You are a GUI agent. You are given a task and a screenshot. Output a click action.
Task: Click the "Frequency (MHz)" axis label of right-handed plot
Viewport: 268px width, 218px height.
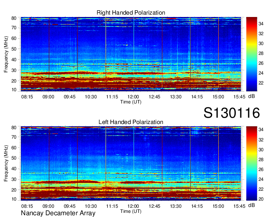pyautogui.click(x=6, y=54)
